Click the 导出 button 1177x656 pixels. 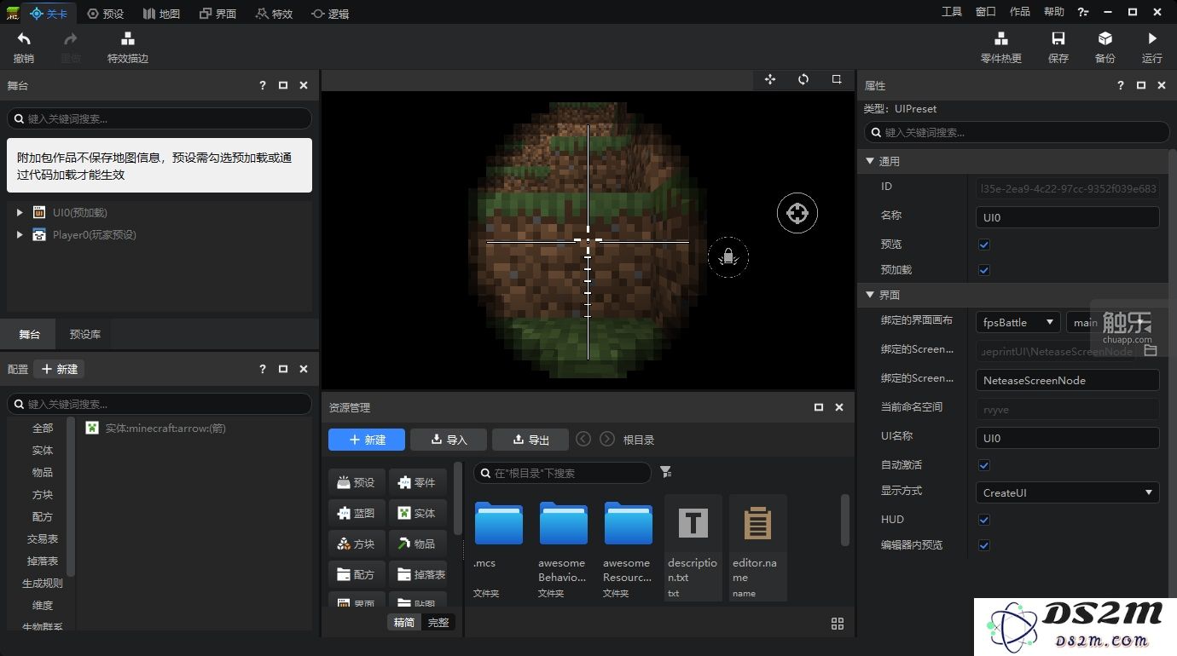click(531, 440)
